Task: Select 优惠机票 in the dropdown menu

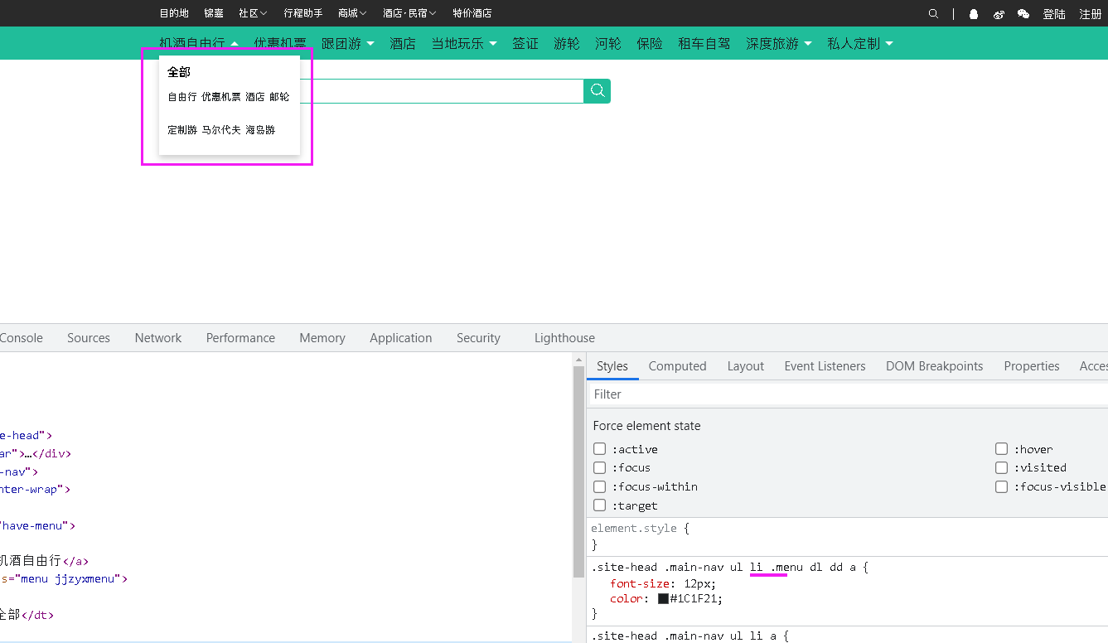Action: 221,97
